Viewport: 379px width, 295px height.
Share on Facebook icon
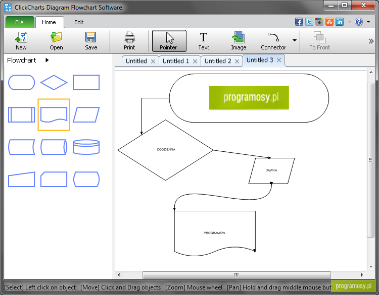tap(299, 22)
